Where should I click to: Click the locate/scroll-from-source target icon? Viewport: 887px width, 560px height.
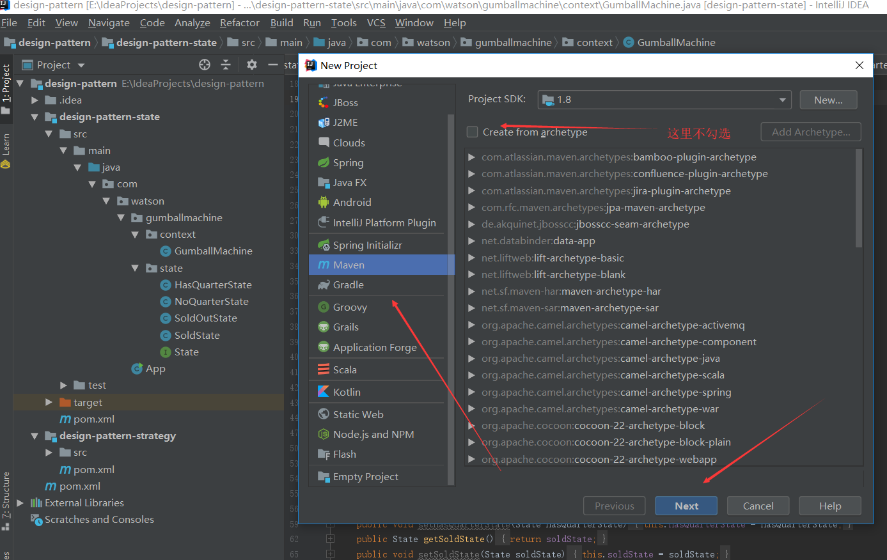click(x=205, y=65)
